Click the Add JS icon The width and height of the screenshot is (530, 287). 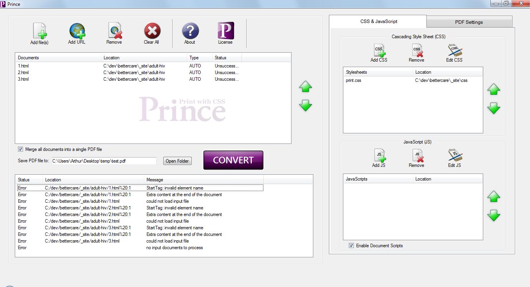tap(379, 156)
